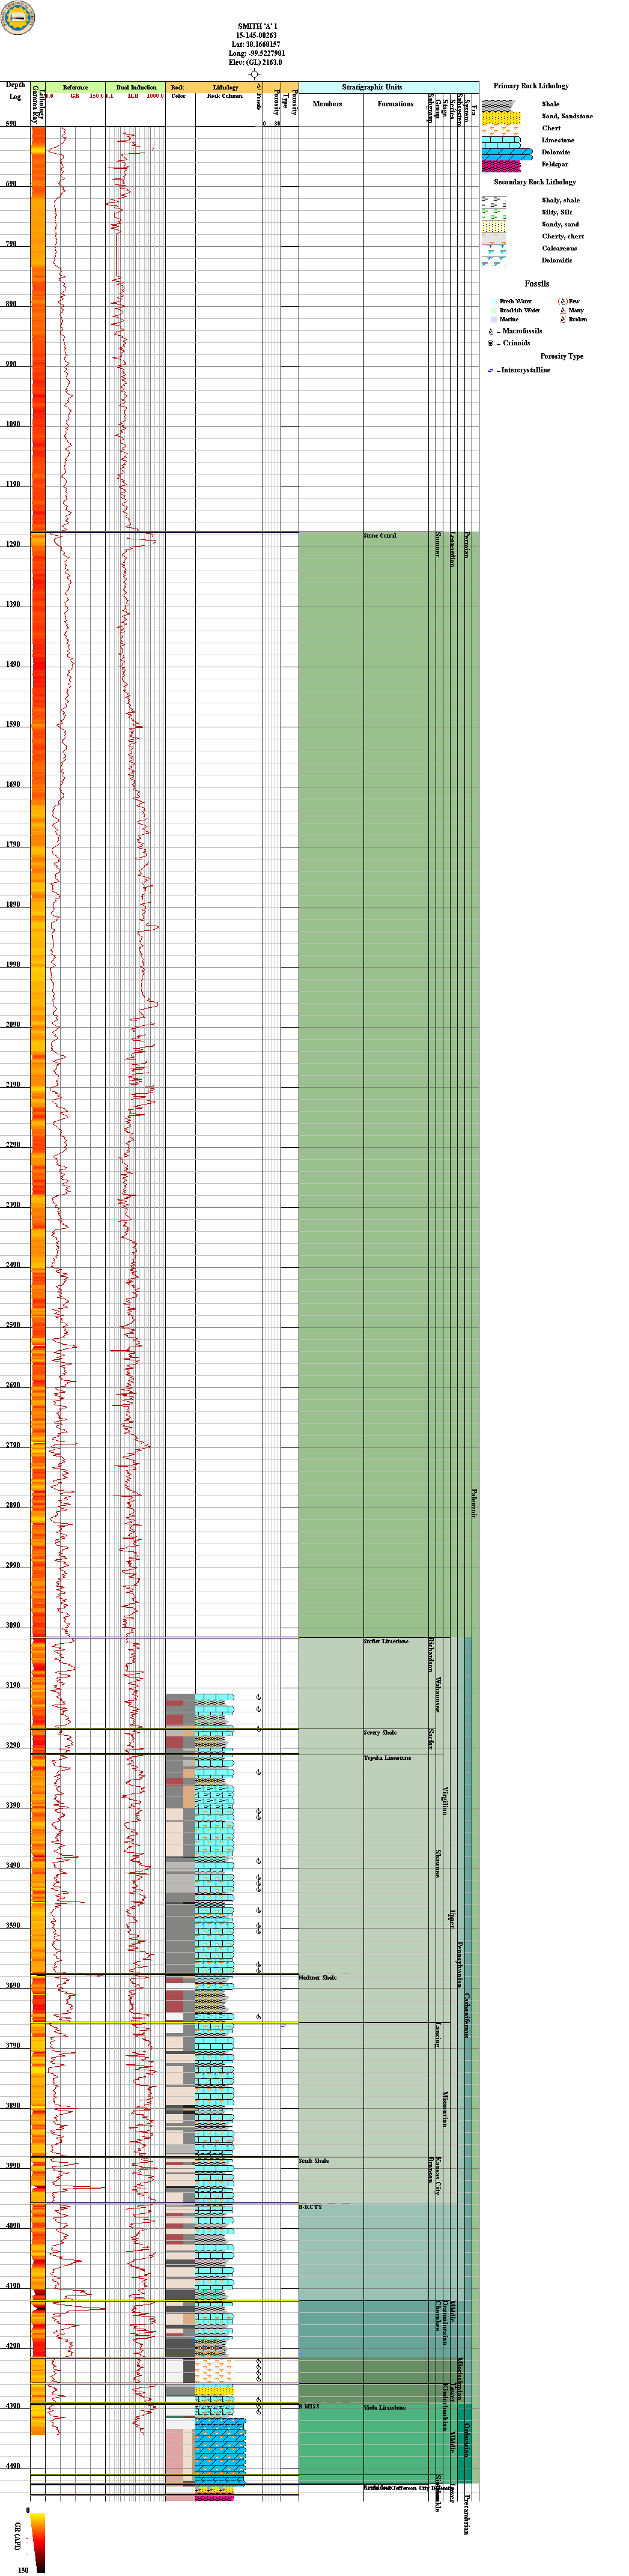Click the 1290 depth label
The image size is (629, 2576).
12,544
